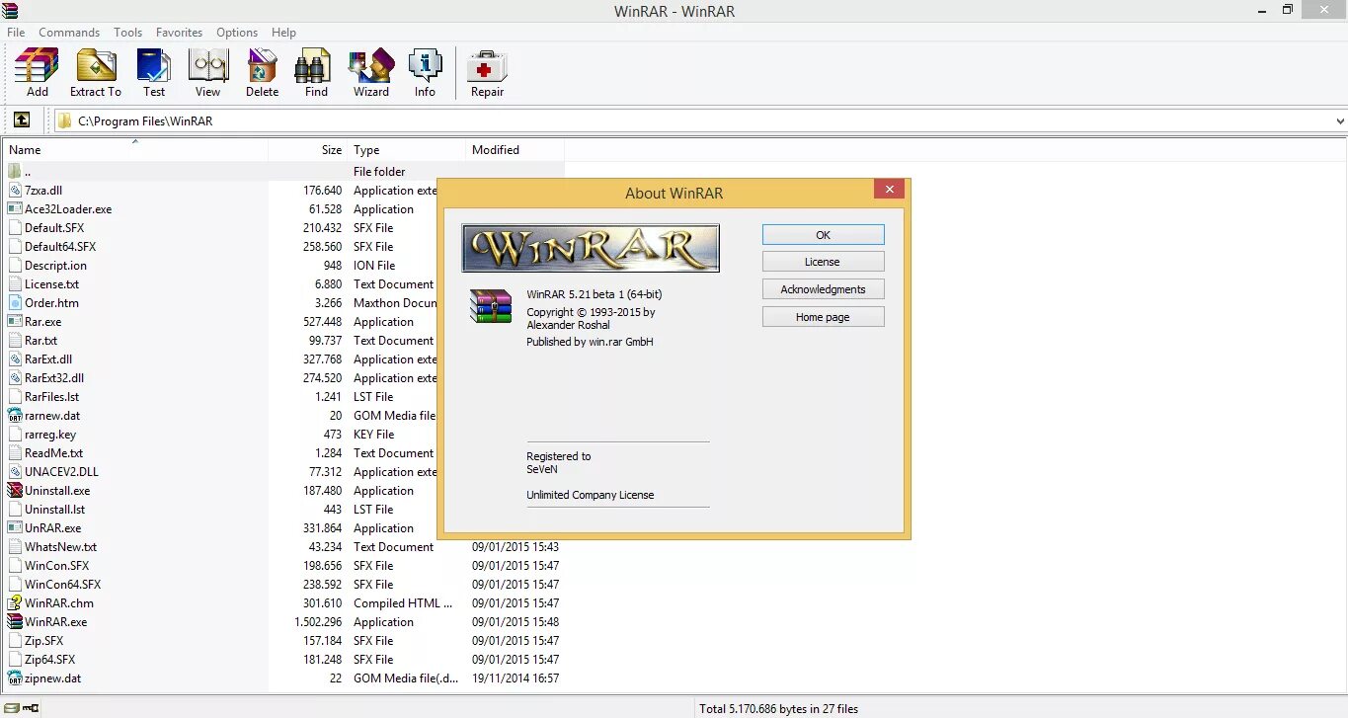Click OK in About WinRAR dialog
Viewport: 1348px width, 718px height.
click(823, 235)
